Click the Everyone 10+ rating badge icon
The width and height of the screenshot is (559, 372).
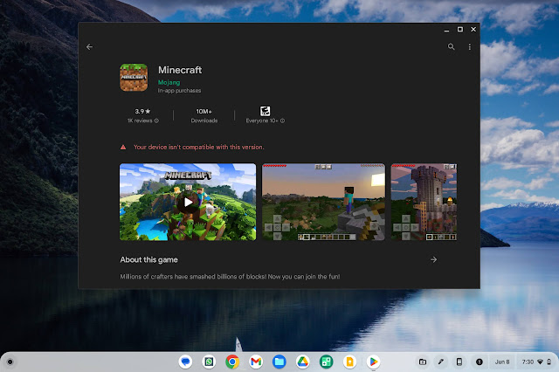[265, 111]
